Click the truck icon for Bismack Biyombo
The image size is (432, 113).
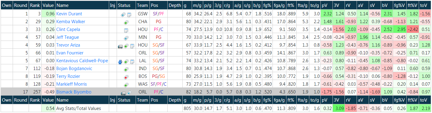pos(123,92)
